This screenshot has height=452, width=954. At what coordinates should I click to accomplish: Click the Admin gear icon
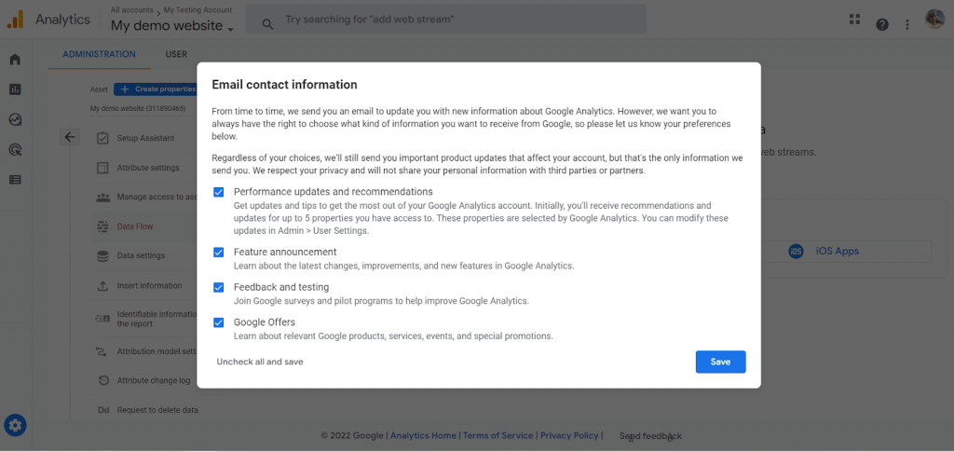15,425
